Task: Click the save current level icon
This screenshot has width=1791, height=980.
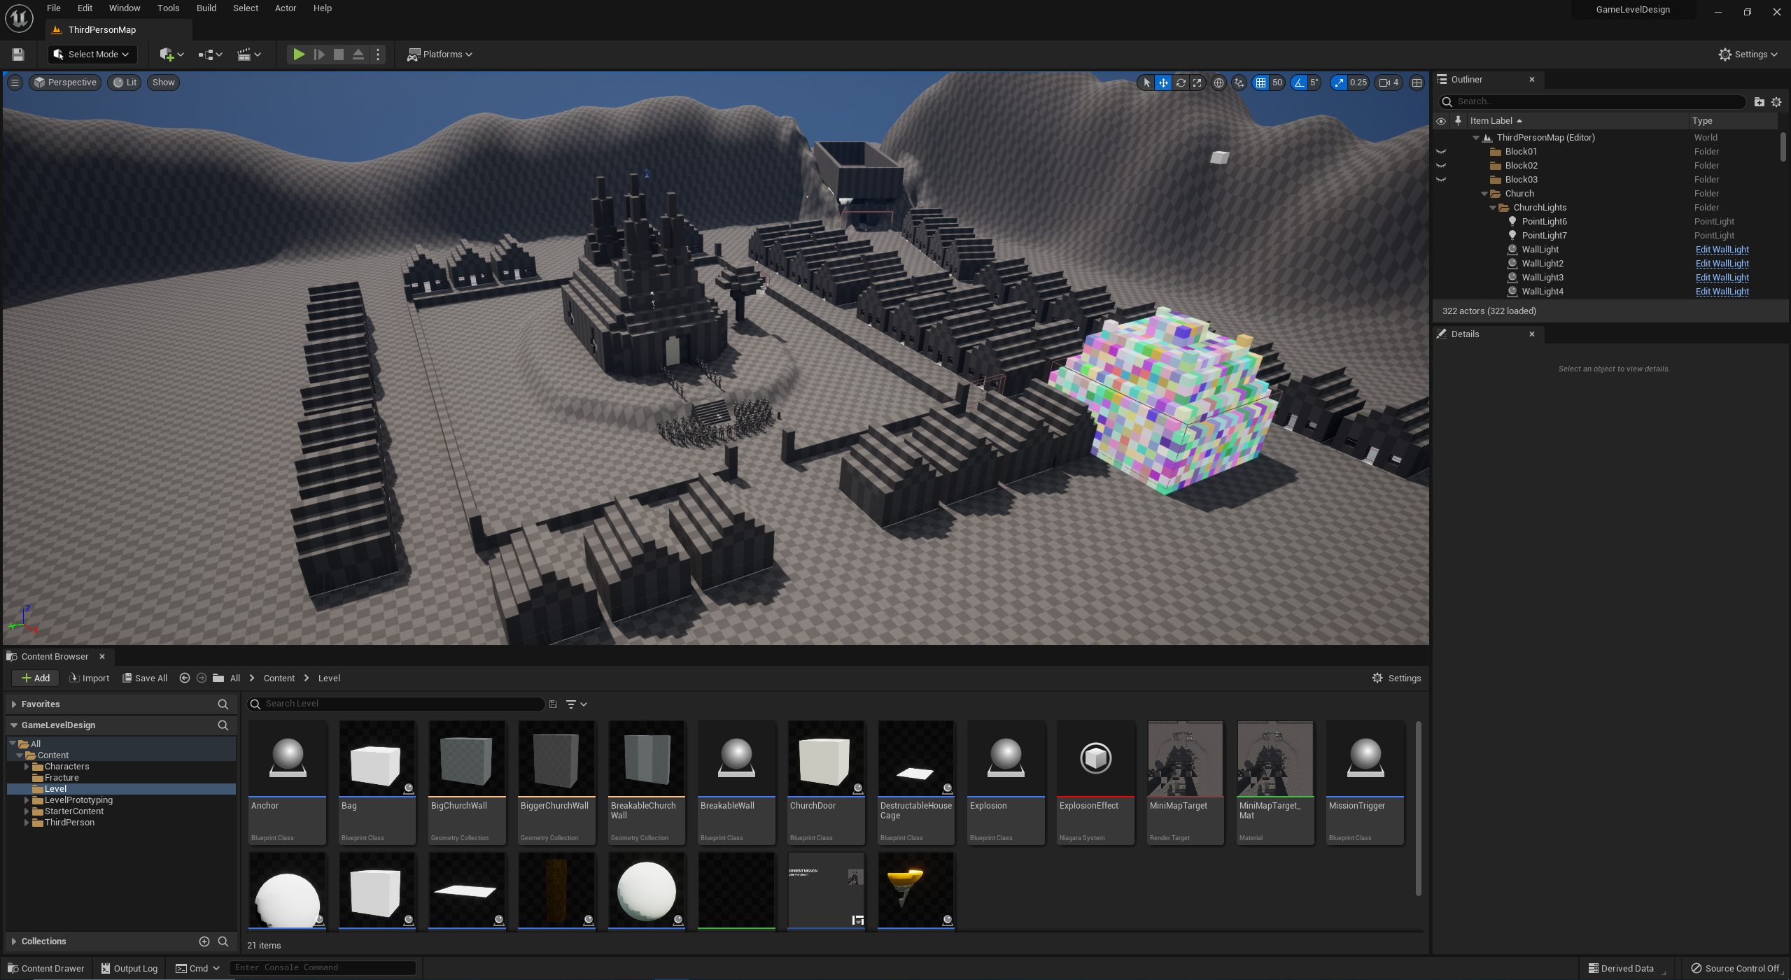Action: (18, 54)
